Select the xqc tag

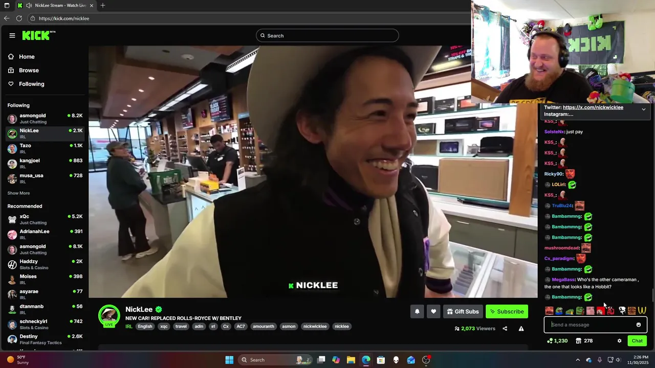(x=164, y=326)
